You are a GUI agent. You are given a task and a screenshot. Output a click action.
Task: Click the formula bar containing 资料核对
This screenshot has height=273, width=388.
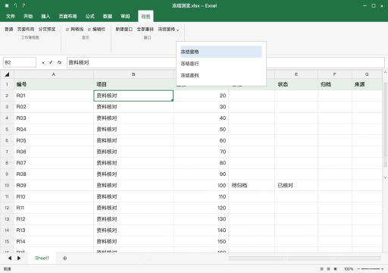pos(226,62)
